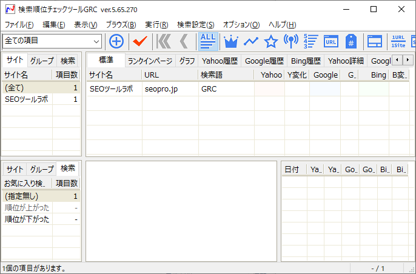Click the tab strip left scroll arrow
416x274 pixels.
click(x=397, y=60)
